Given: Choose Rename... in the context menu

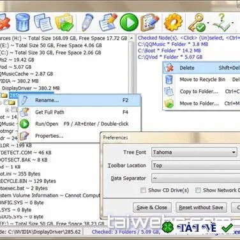Looking at the screenshot, I should tap(80, 100).
